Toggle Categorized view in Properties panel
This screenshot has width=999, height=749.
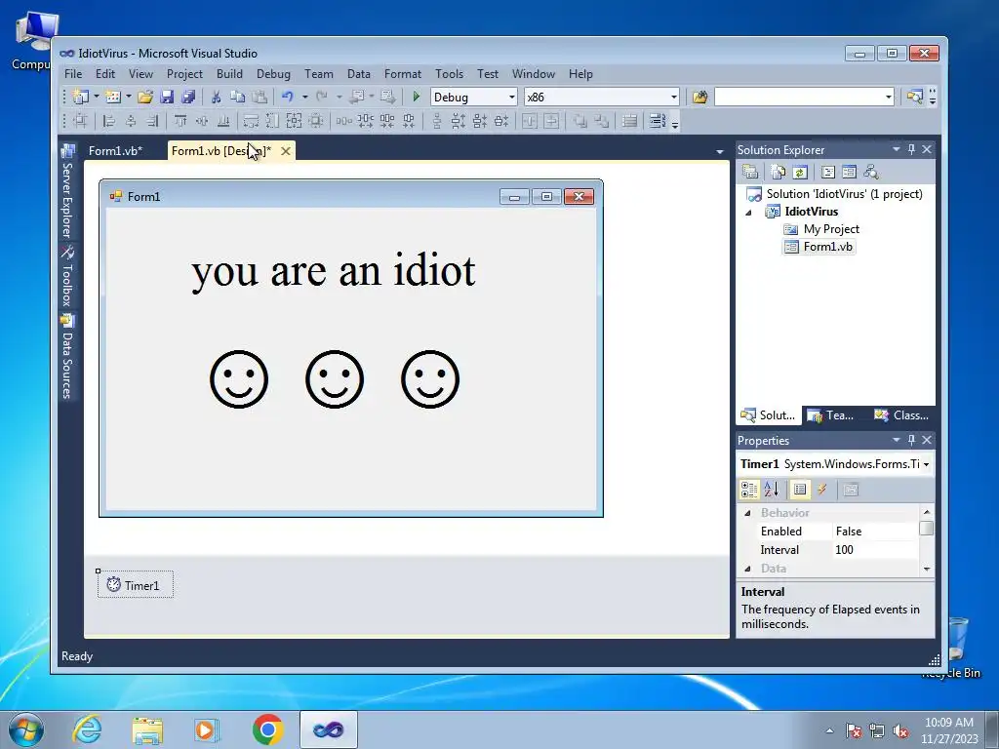(x=749, y=490)
